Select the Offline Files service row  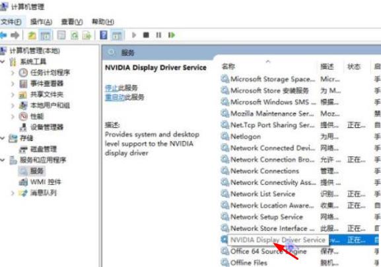click(x=300, y=262)
